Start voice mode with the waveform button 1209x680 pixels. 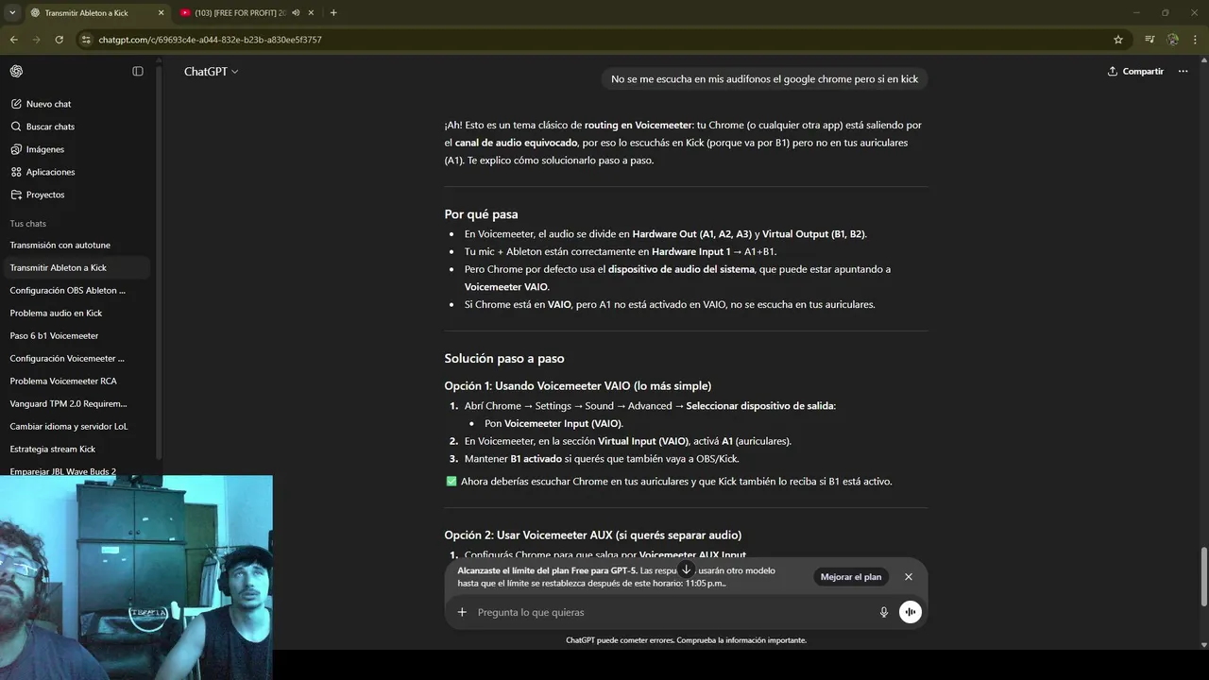[x=910, y=612]
